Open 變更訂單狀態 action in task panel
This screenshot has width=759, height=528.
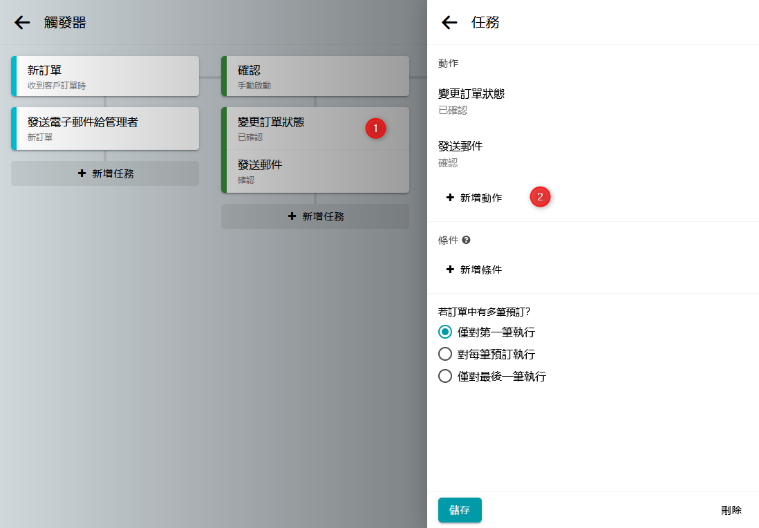click(x=471, y=101)
